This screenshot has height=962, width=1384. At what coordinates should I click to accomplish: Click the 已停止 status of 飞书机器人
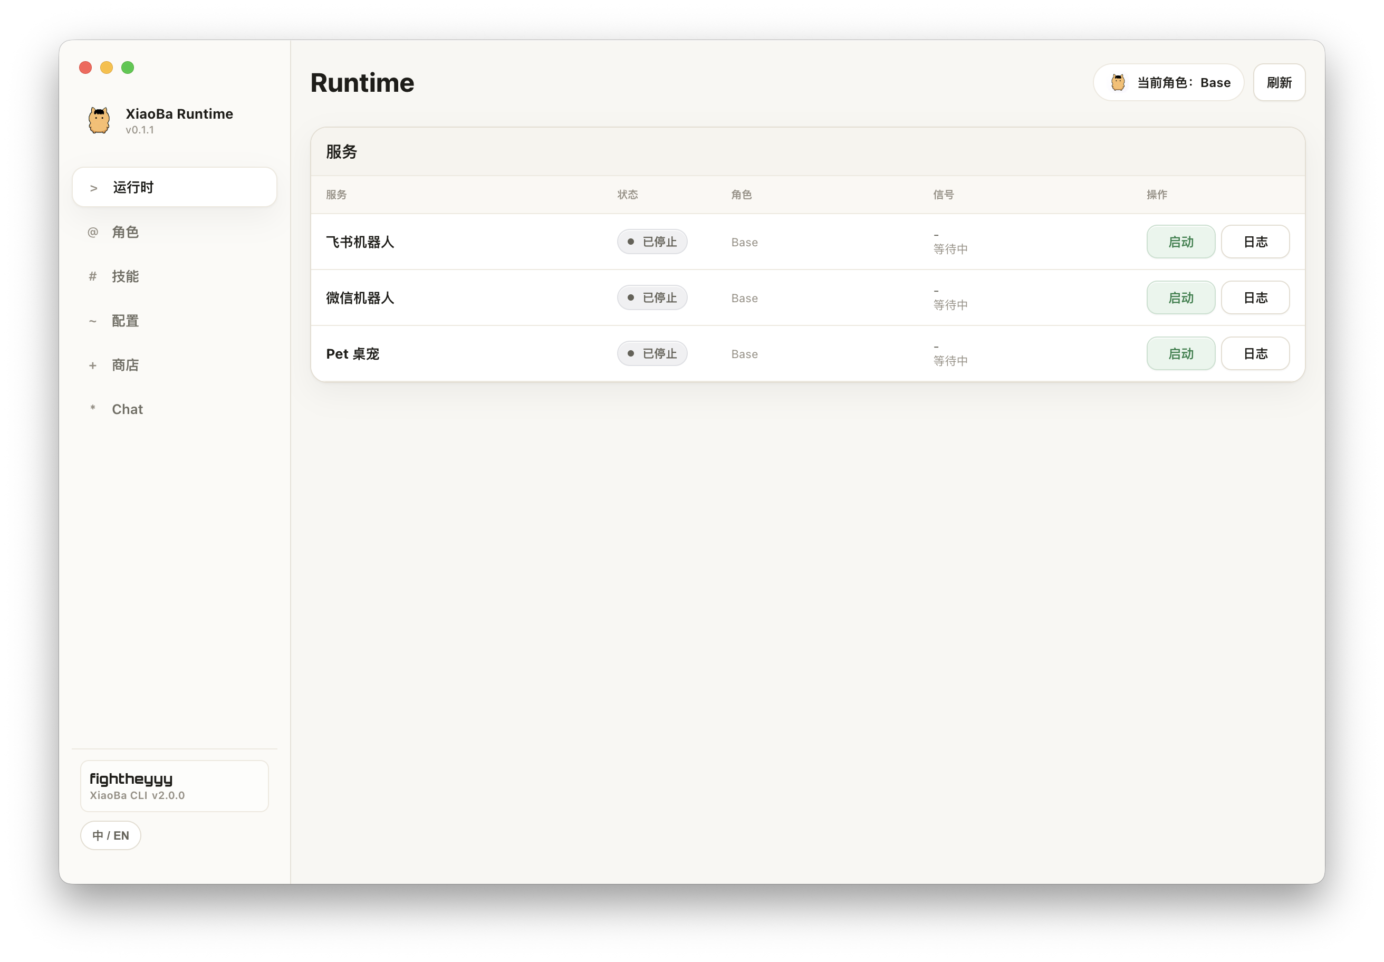point(651,242)
